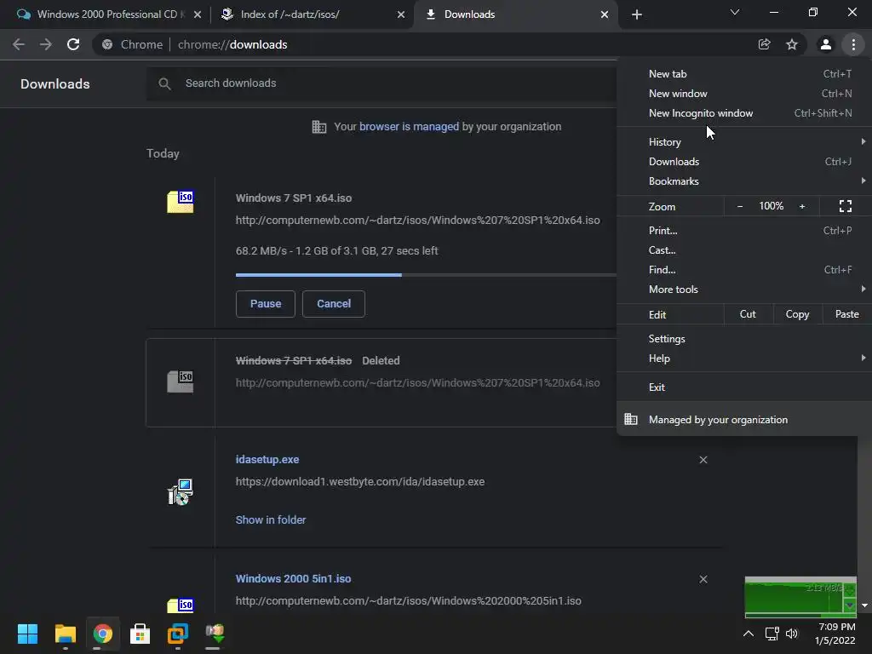Choose Print... in the menu
The image size is (872, 654).
pyautogui.click(x=744, y=230)
